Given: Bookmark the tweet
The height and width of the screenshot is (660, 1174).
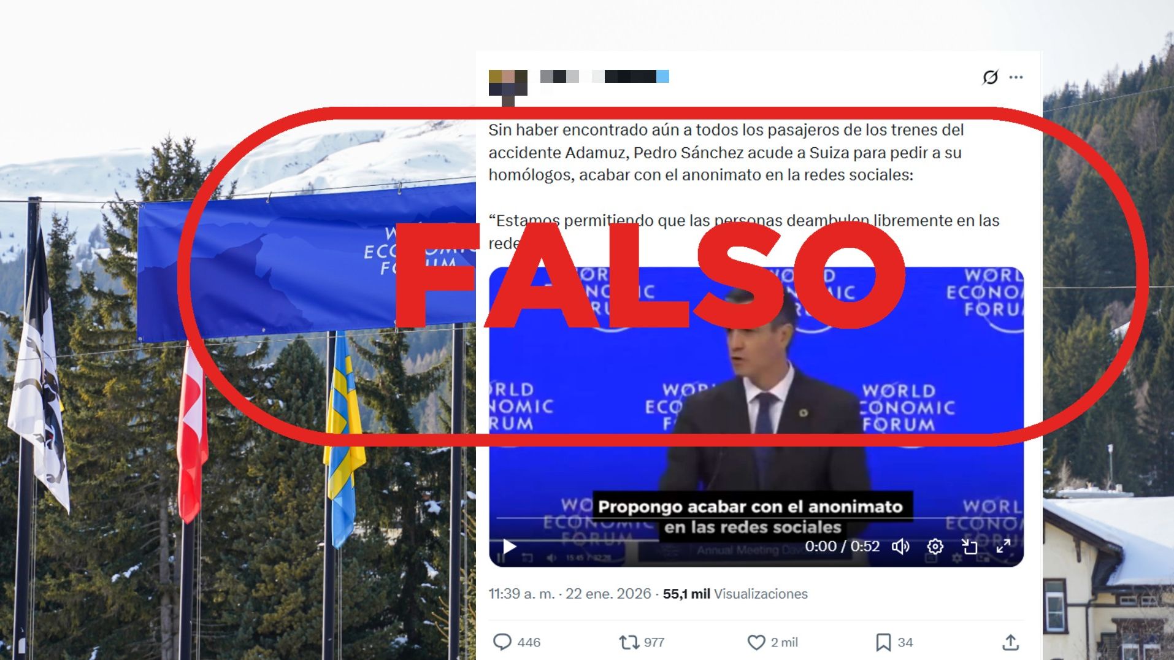Looking at the screenshot, I should [883, 642].
